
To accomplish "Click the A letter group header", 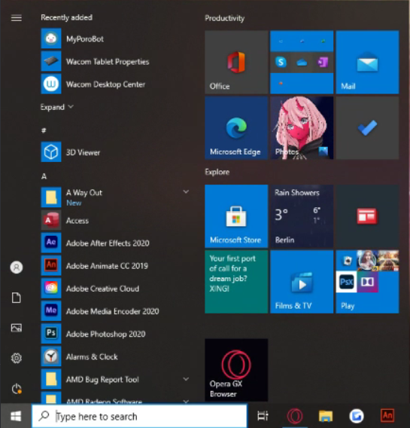I will (x=44, y=176).
